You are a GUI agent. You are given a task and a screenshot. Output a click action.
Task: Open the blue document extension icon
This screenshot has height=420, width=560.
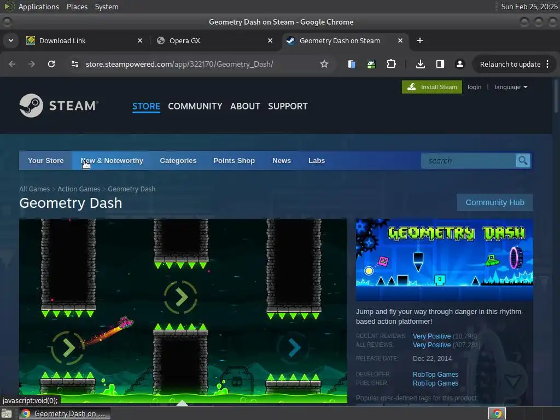click(x=352, y=65)
